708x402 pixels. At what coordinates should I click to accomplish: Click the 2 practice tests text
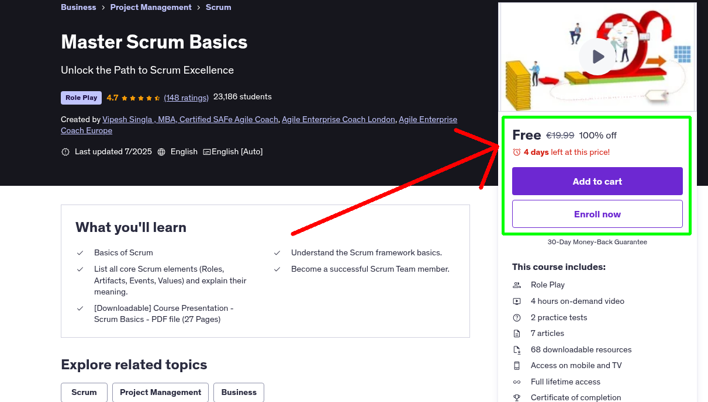[559, 318]
